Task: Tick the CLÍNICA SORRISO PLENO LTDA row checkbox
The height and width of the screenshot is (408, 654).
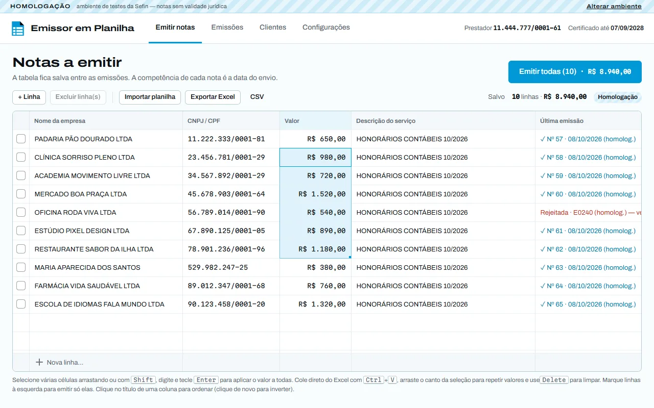Action: coord(21,157)
